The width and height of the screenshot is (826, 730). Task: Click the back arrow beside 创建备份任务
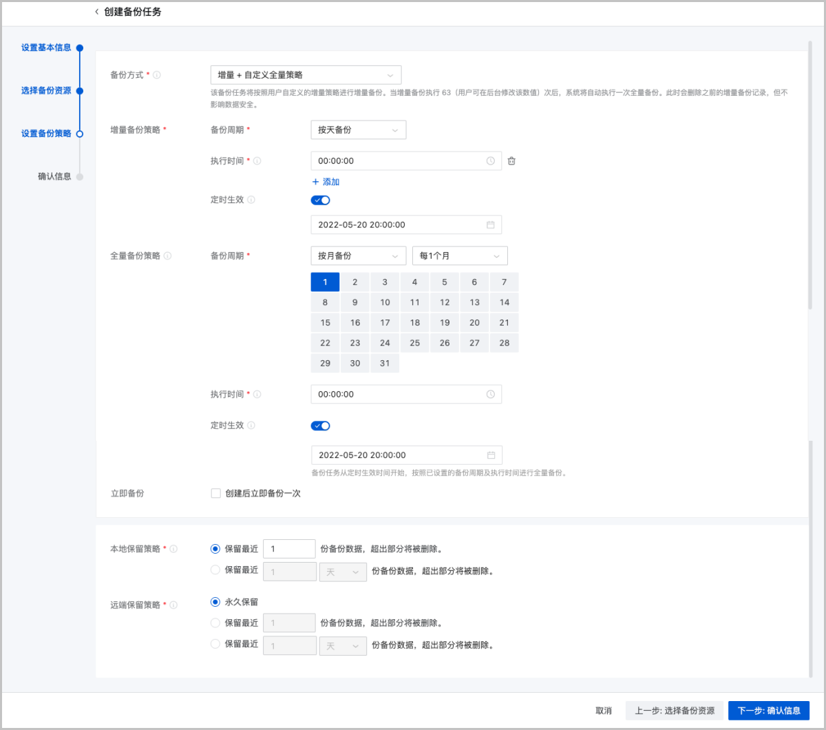pos(96,12)
